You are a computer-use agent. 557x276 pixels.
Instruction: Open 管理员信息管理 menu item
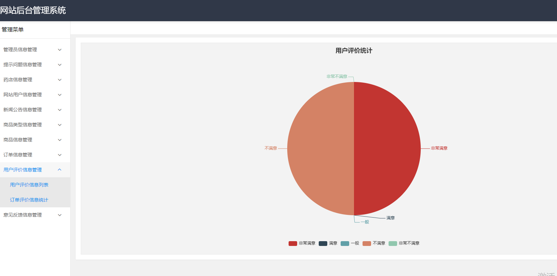(35, 50)
